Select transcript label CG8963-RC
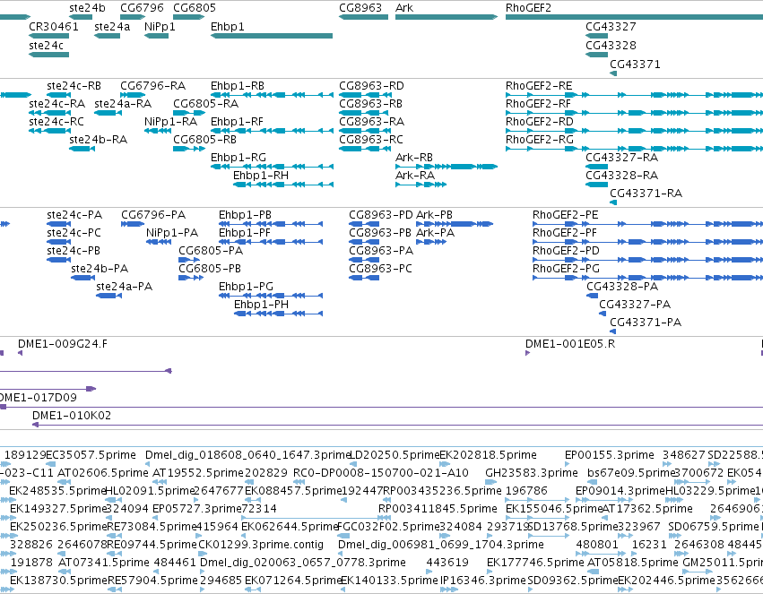The image size is (763, 594). 371,140
